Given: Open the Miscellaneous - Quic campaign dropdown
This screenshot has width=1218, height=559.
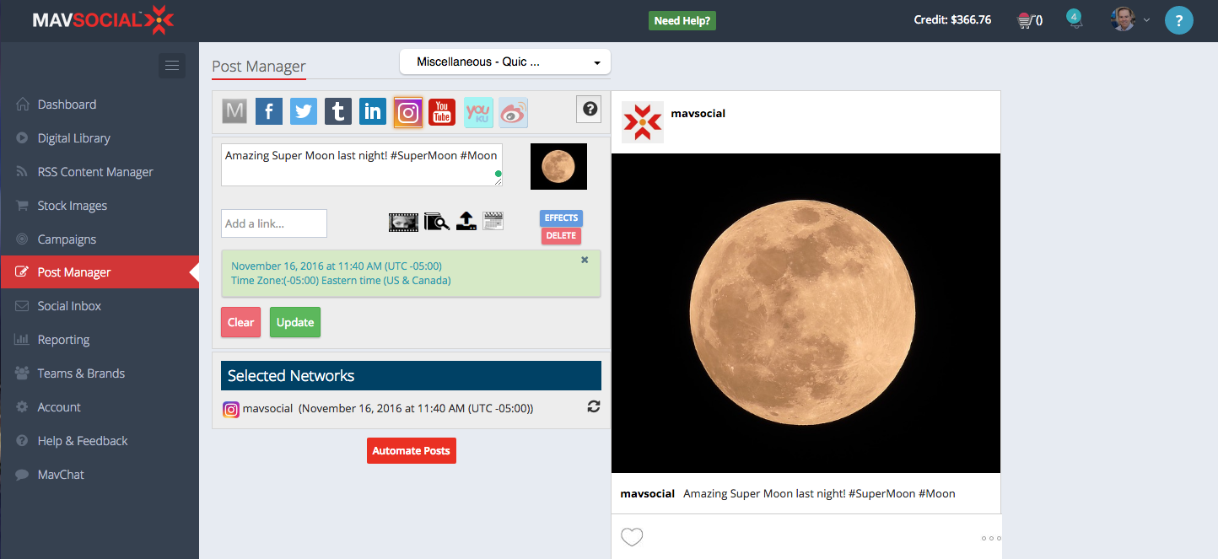Looking at the screenshot, I should (x=504, y=62).
